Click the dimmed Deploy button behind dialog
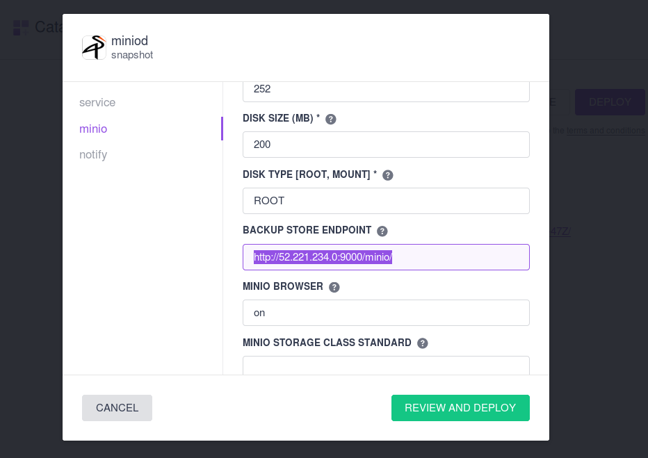Screen dimensions: 648x458 point(610,102)
